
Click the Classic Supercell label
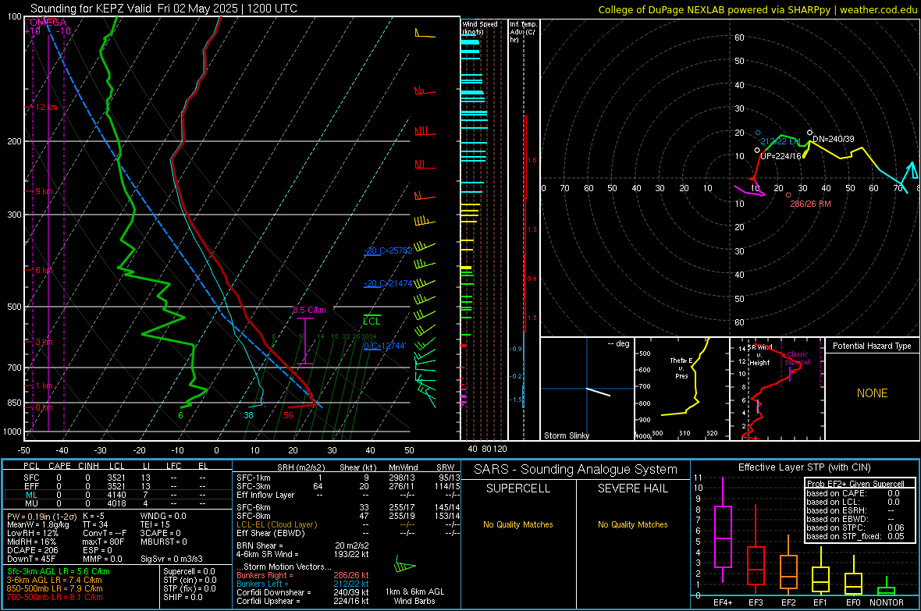797,358
